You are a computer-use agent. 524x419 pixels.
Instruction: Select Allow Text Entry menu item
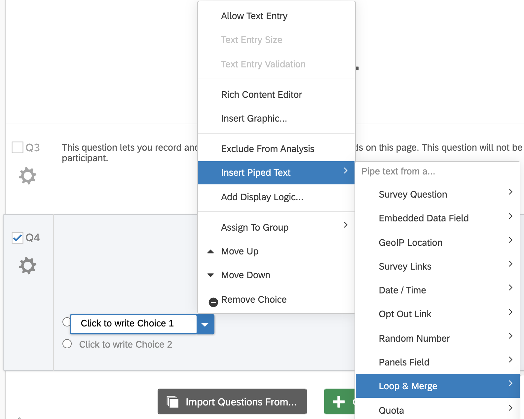(276, 16)
